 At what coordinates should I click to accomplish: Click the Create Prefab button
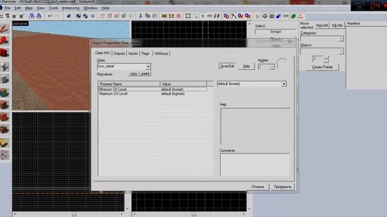point(322,67)
